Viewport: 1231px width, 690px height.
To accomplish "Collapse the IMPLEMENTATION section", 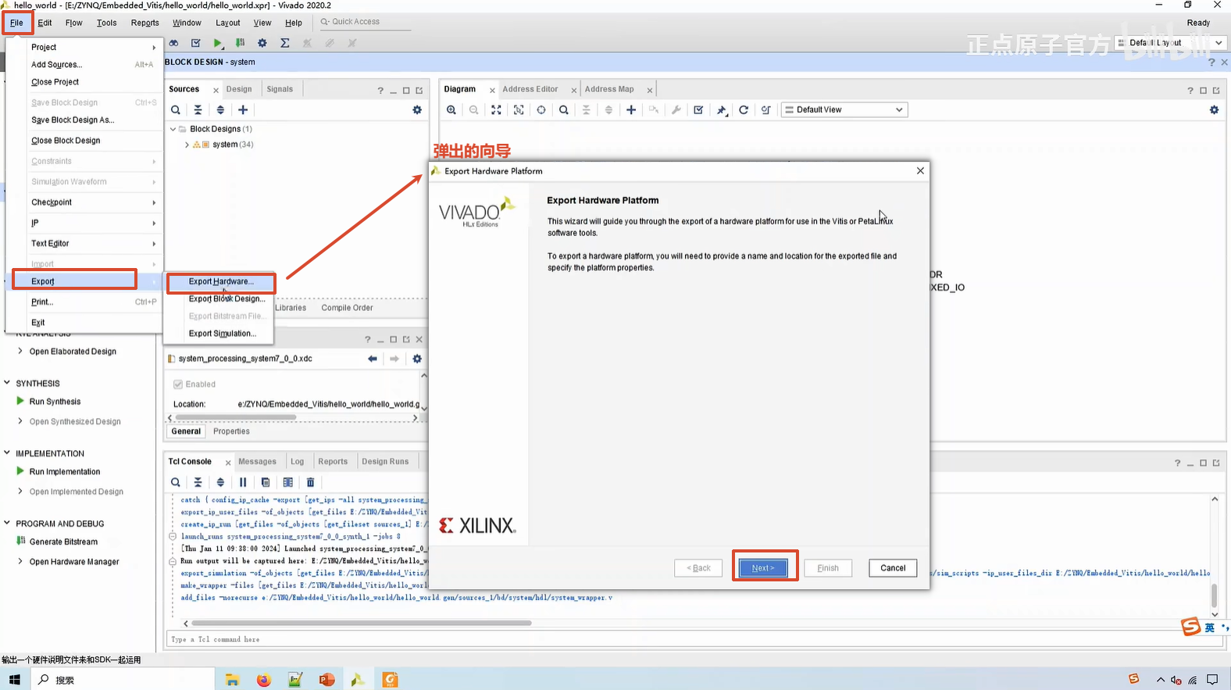I will click(7, 453).
